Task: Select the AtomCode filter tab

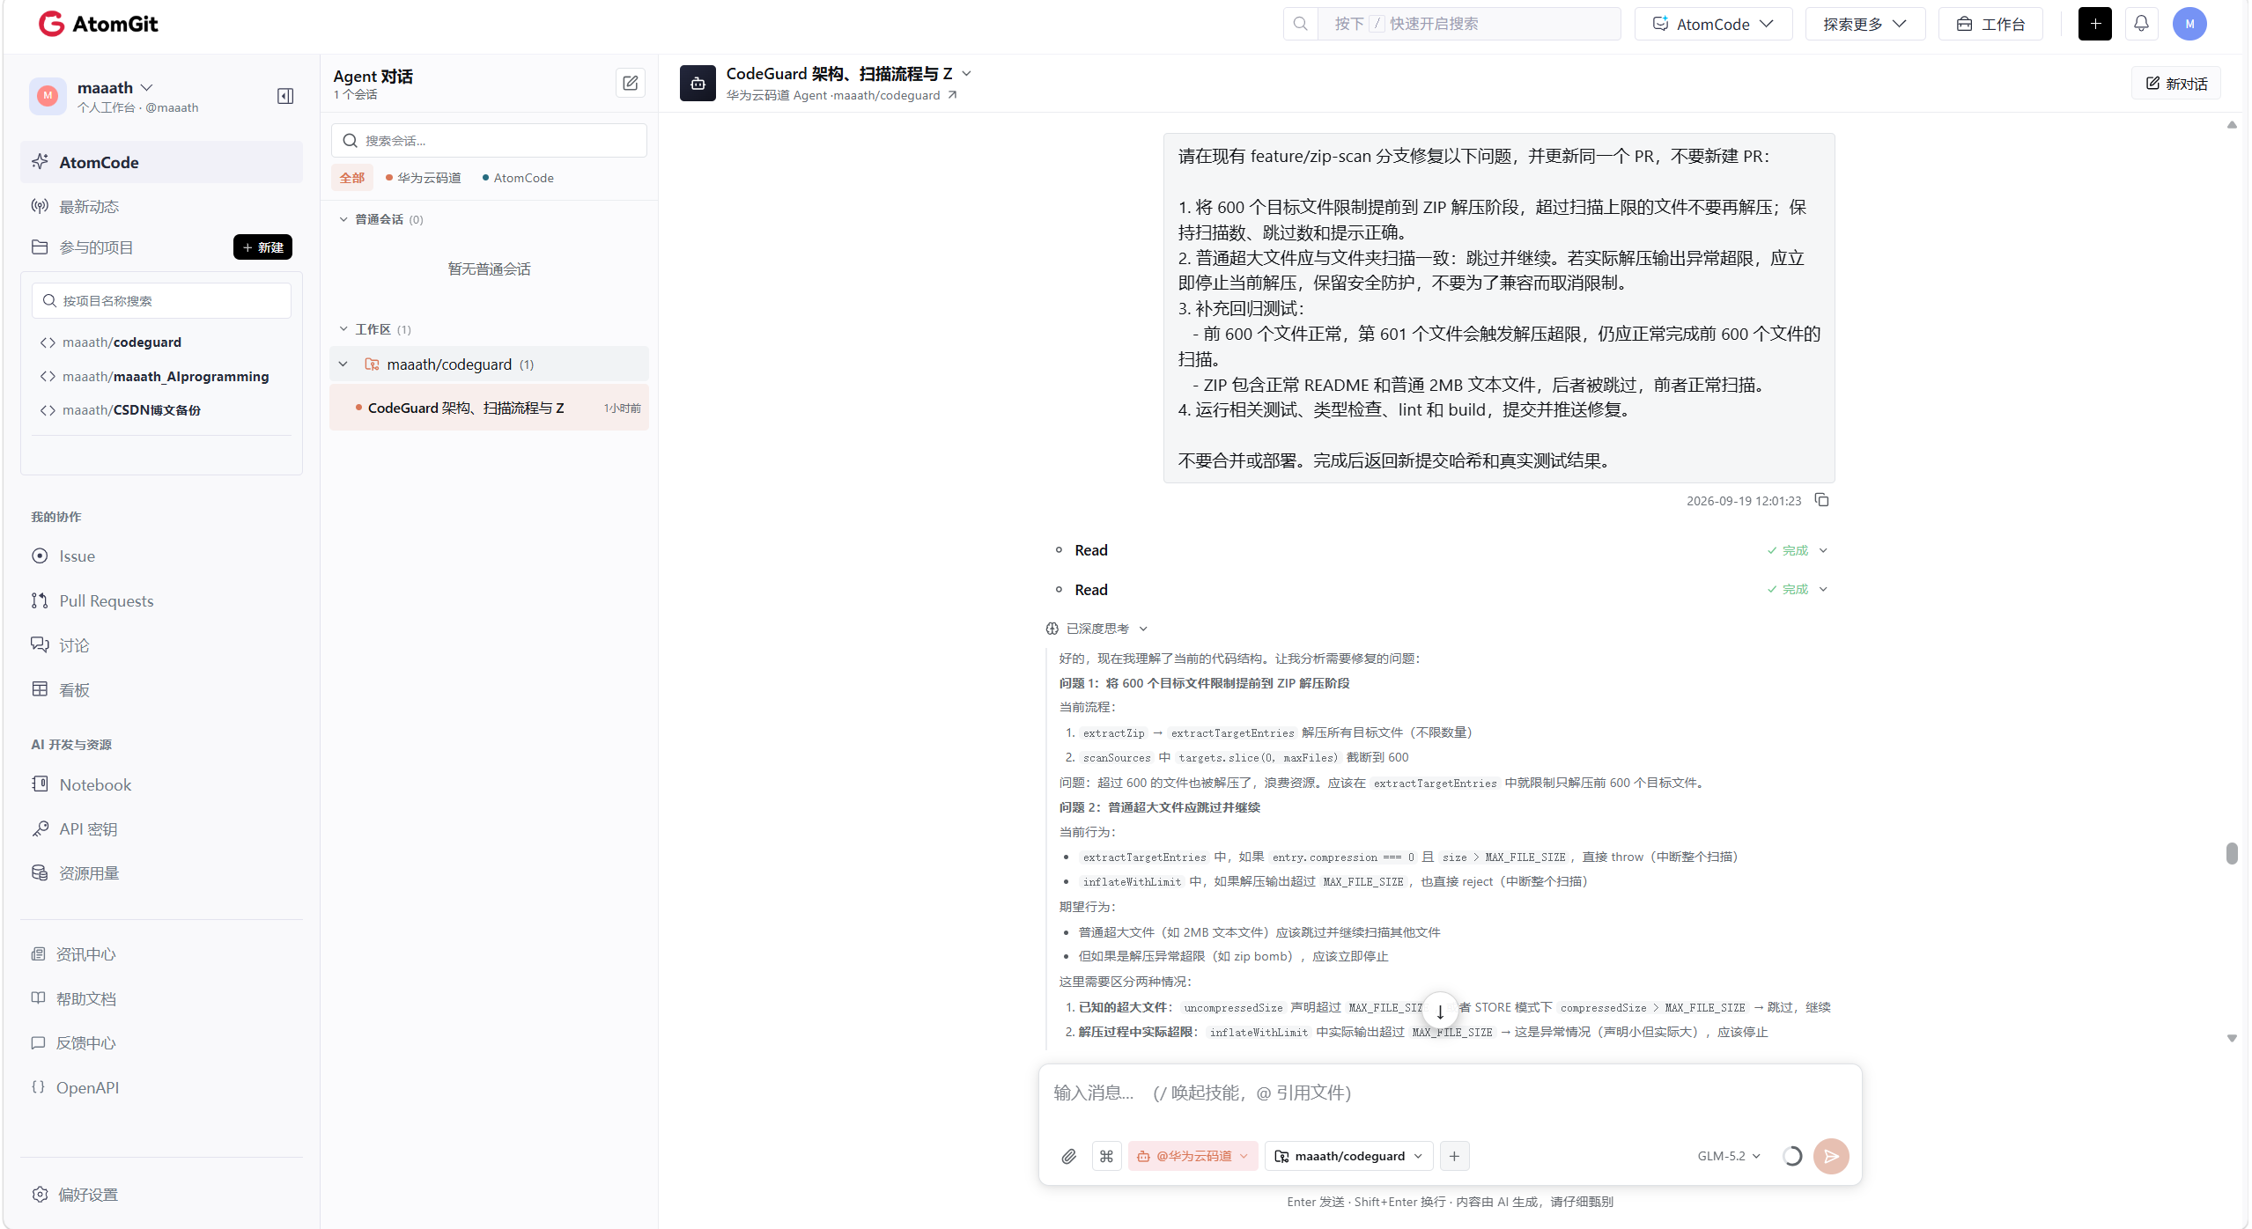Action: tap(518, 178)
